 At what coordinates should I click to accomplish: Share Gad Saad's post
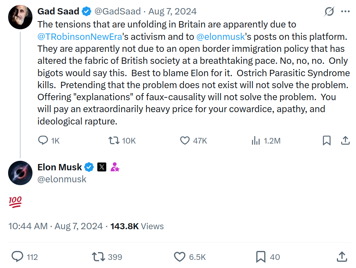tap(345, 140)
